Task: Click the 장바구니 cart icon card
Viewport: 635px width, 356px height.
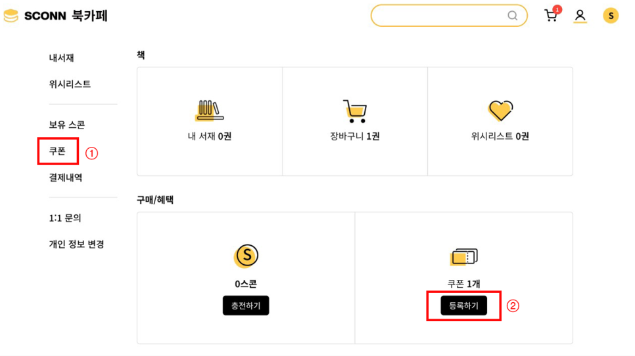Action: click(x=355, y=111)
